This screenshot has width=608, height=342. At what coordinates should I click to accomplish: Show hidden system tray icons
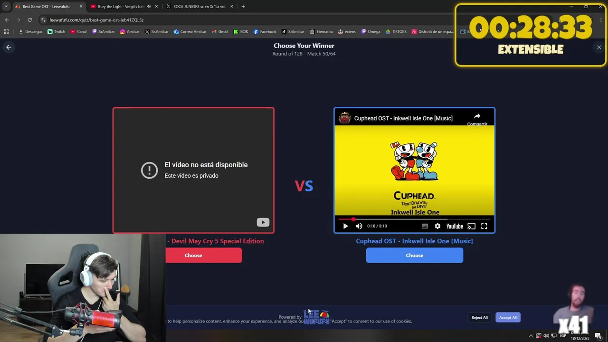pos(531,336)
